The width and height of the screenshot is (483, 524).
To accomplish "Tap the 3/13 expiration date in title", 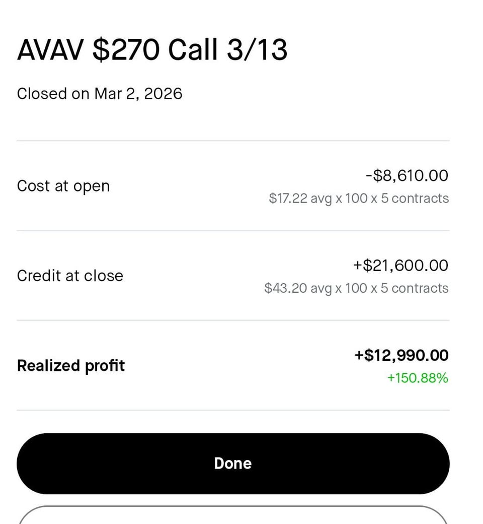I will (257, 50).
